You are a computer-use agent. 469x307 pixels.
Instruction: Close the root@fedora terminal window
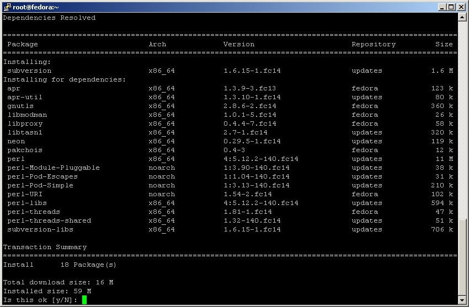click(461, 7)
